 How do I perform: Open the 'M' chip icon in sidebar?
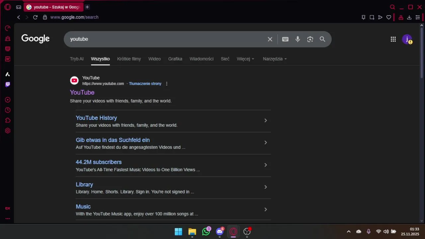8,59
